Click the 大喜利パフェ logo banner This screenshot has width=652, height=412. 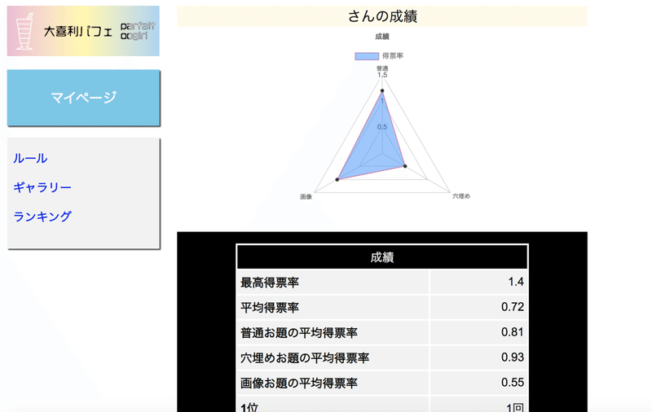point(83,31)
